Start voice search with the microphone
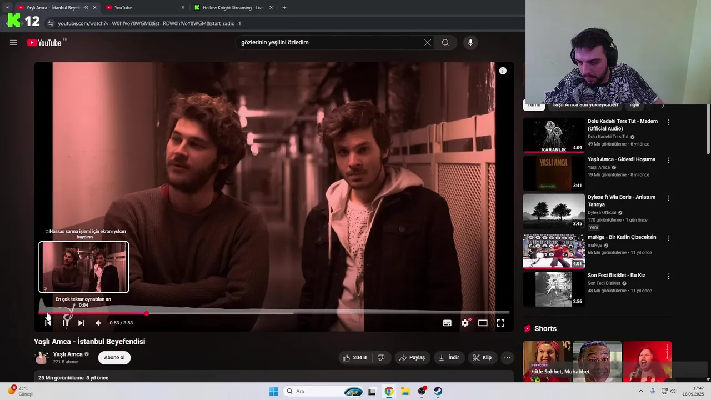Screen dimensions: 711x400 click(470, 42)
